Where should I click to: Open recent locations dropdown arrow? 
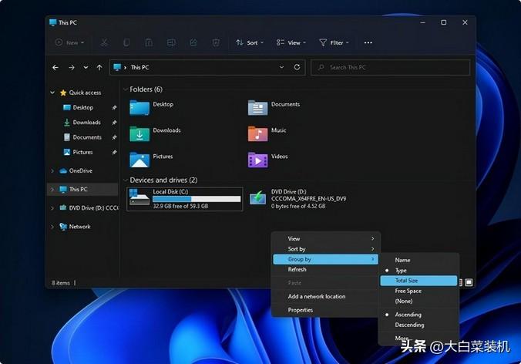(x=86, y=68)
